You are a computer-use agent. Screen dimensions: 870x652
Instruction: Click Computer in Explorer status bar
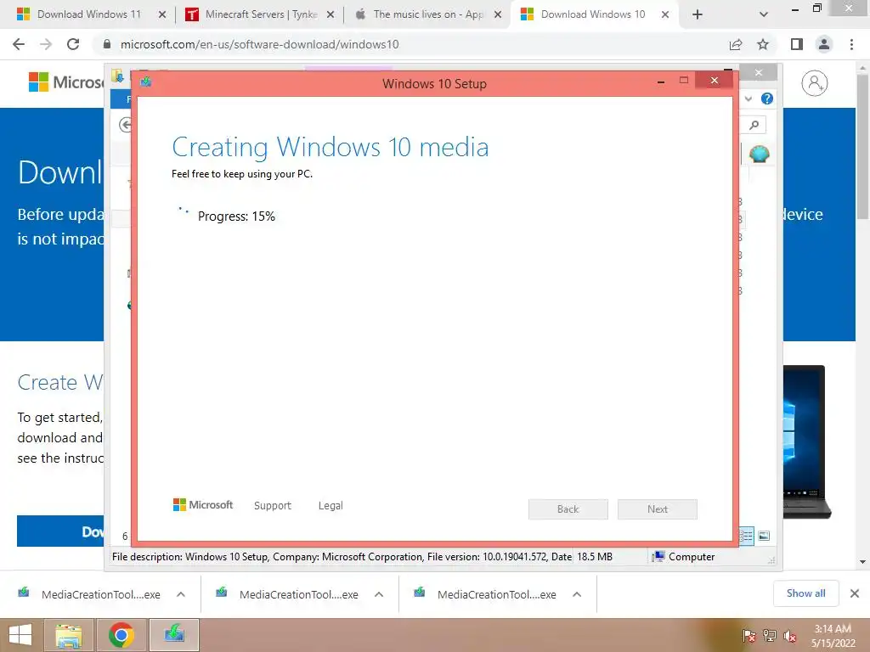684,557
